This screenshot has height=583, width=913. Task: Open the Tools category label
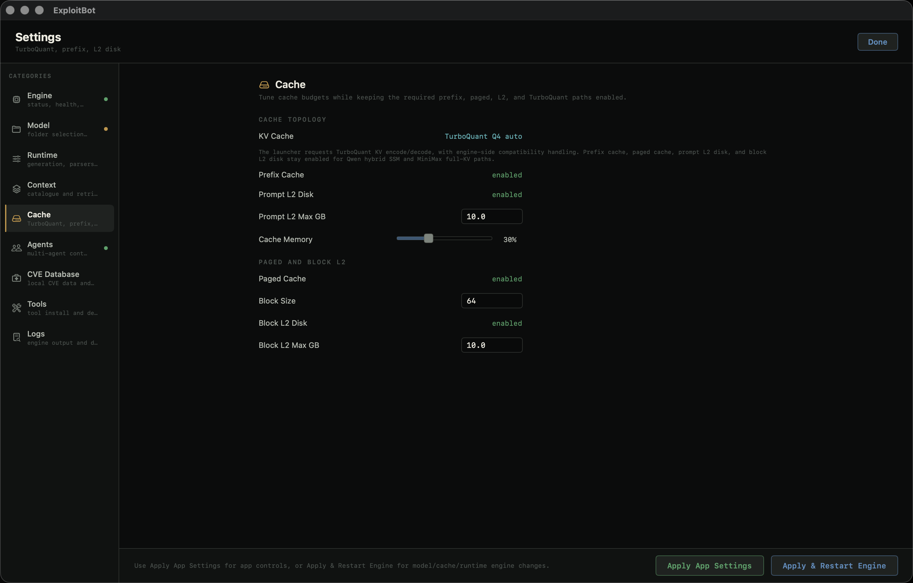point(37,304)
